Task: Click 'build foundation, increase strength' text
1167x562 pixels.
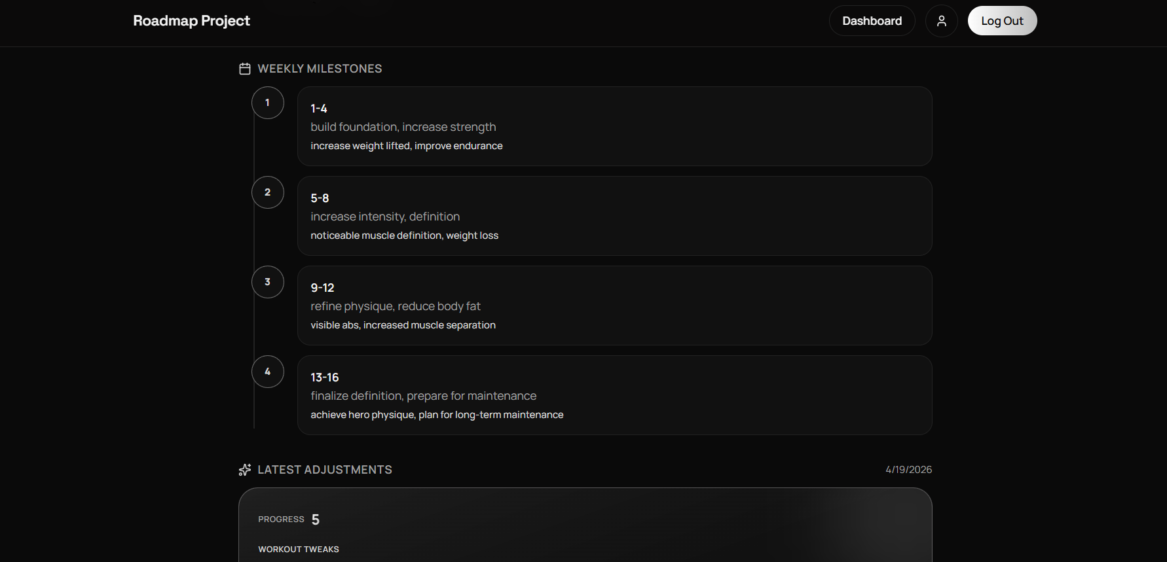Action: click(x=403, y=127)
